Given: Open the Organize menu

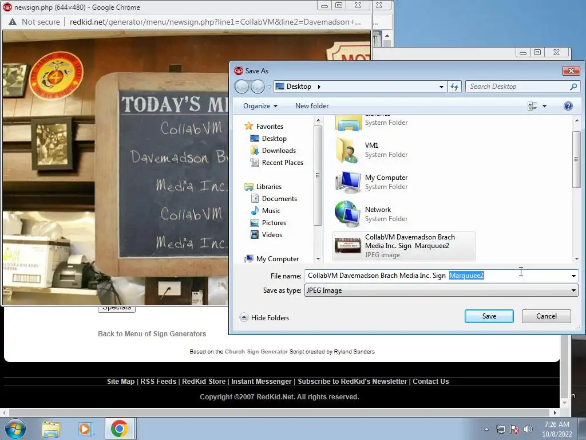Looking at the screenshot, I should pyautogui.click(x=260, y=106).
